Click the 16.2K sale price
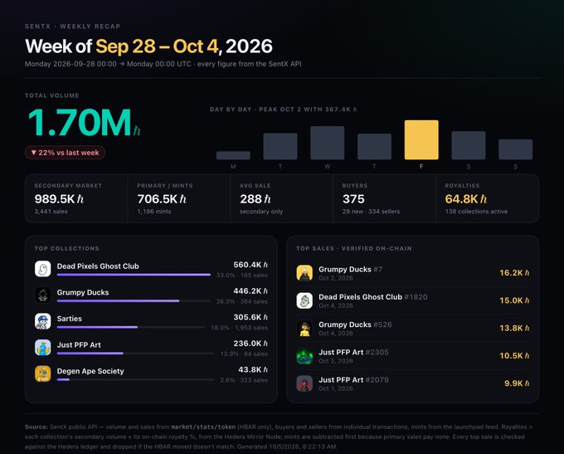The width and height of the screenshot is (564, 454). (x=514, y=273)
